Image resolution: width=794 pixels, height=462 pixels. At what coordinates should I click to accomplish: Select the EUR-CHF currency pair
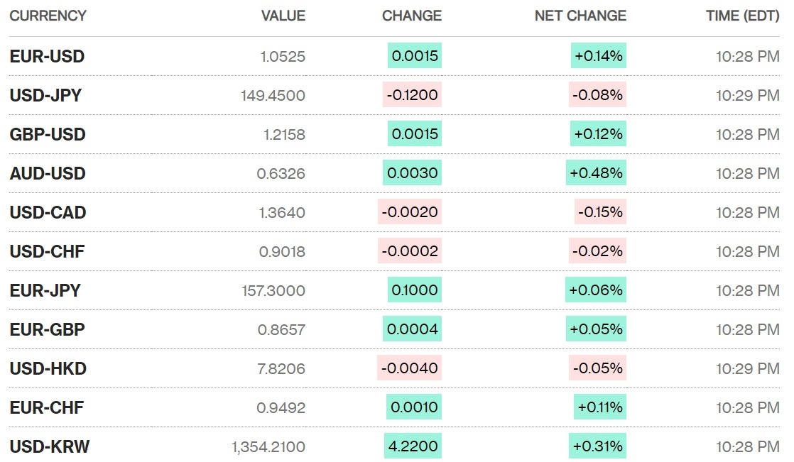tap(47, 407)
